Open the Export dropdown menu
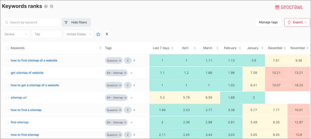This screenshot has height=139, width=311. [x=297, y=22]
